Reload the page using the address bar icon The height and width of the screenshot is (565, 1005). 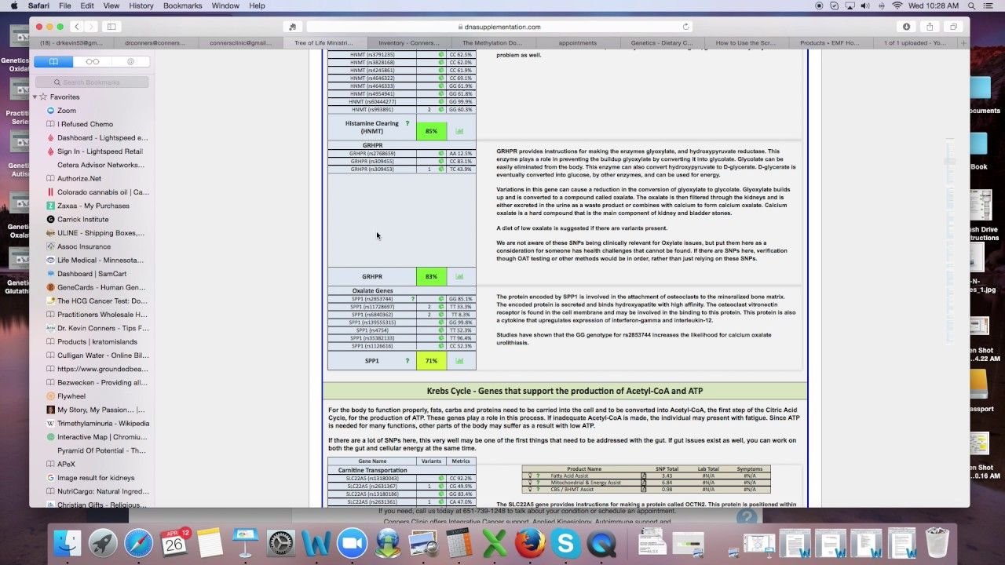click(685, 27)
